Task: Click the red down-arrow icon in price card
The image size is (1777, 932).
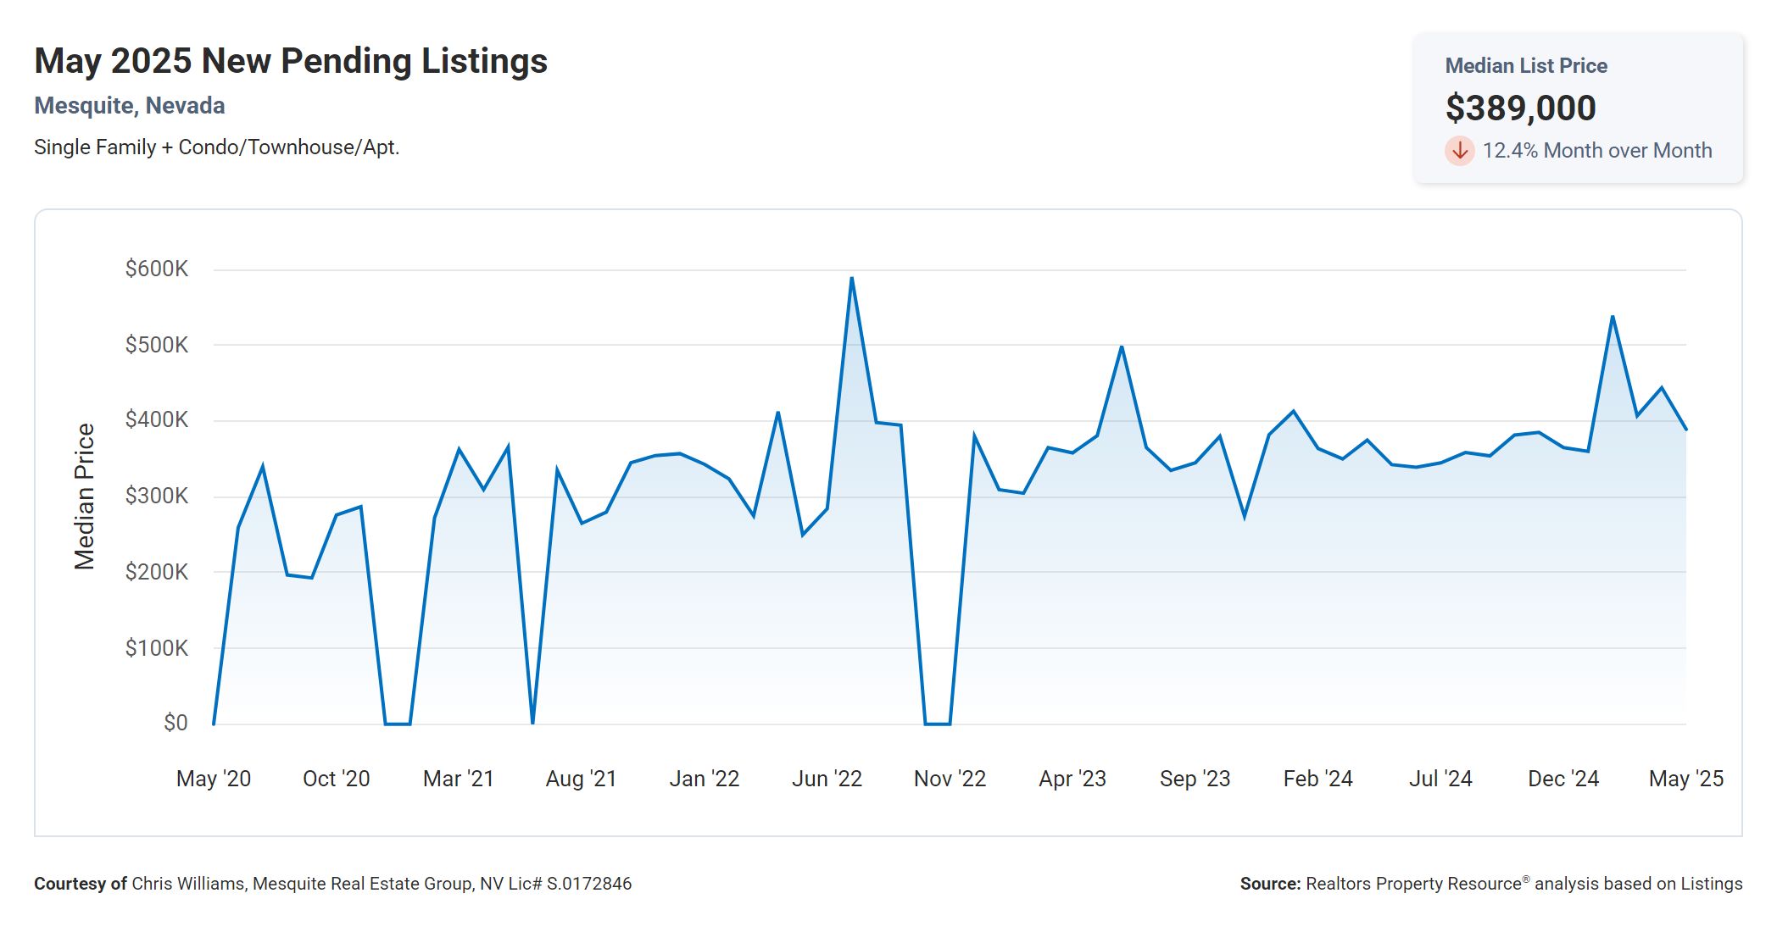Action: point(1459,151)
